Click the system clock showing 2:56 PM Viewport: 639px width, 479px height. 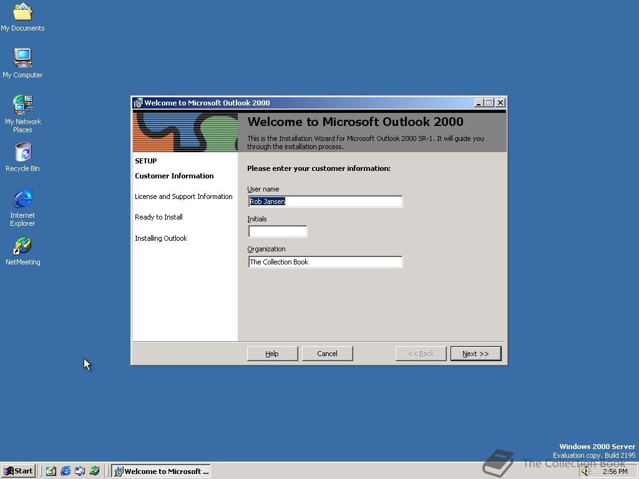pos(615,472)
